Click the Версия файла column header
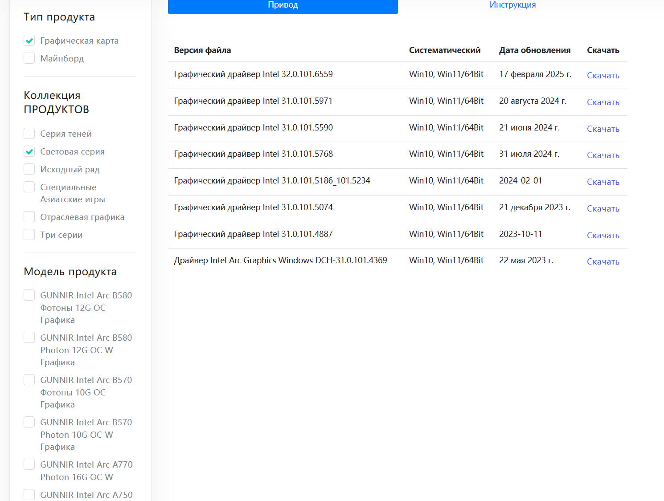This screenshot has width=664, height=501. tap(202, 50)
